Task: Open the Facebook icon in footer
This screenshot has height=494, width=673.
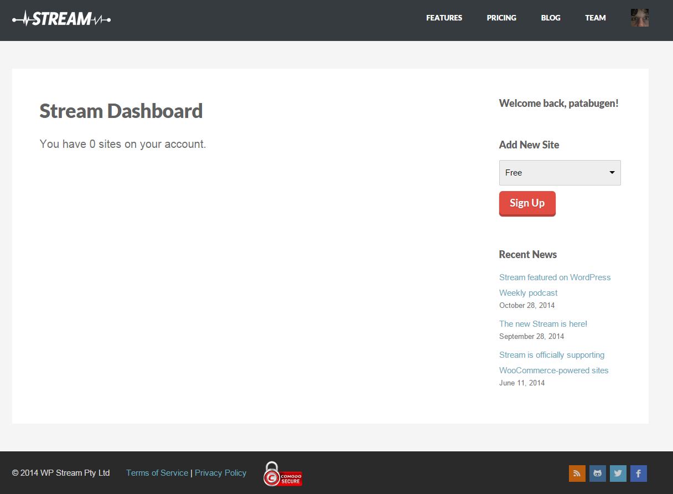Action: click(x=638, y=474)
